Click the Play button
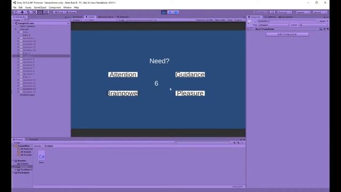Image resolution: width=341 pixels, height=192 pixels. pyautogui.click(x=164, y=12)
